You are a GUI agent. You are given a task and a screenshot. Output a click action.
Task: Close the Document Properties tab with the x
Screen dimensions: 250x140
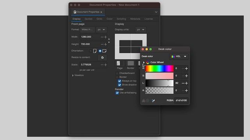101,12
